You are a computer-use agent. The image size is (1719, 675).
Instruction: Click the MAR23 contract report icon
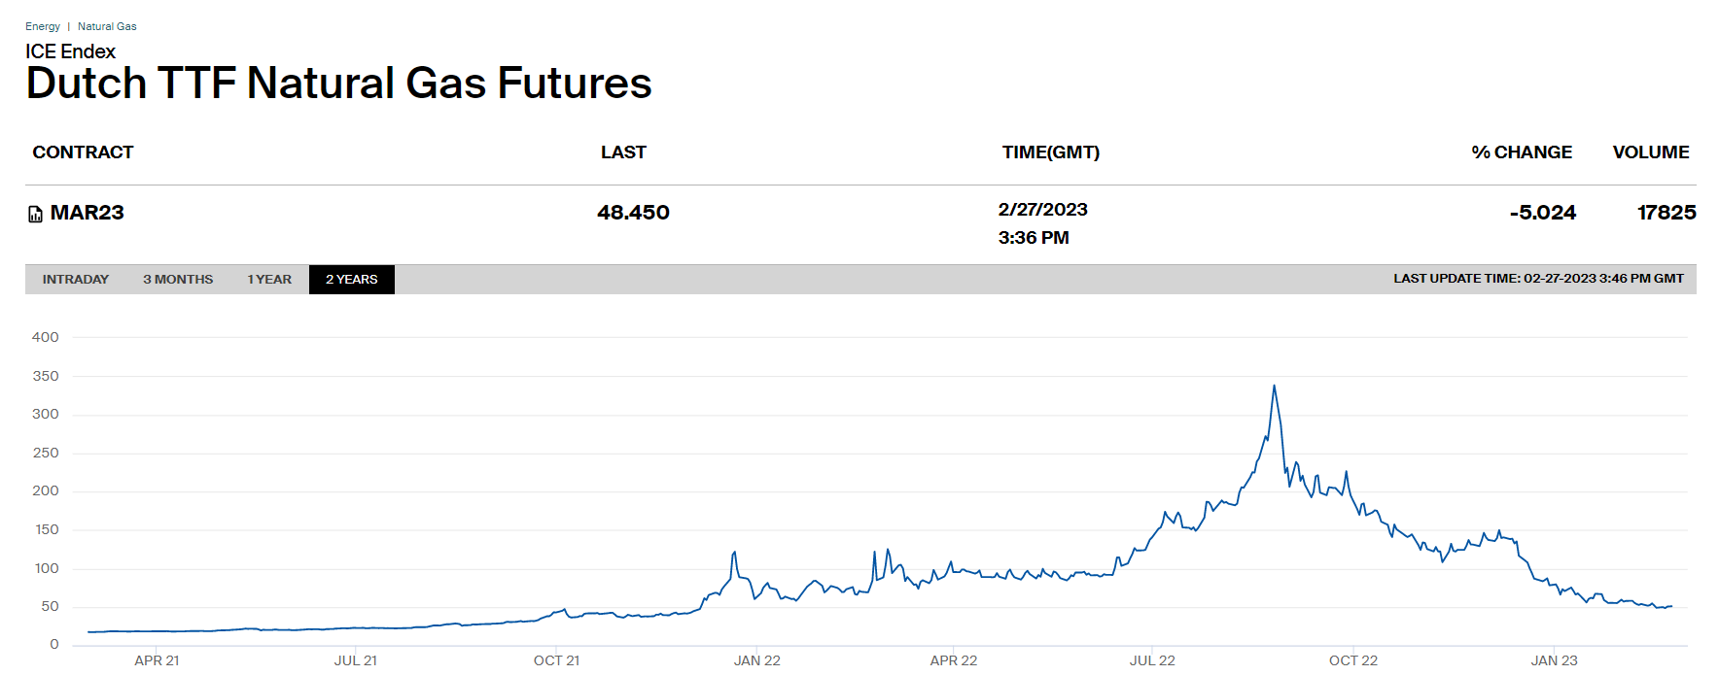(35, 214)
